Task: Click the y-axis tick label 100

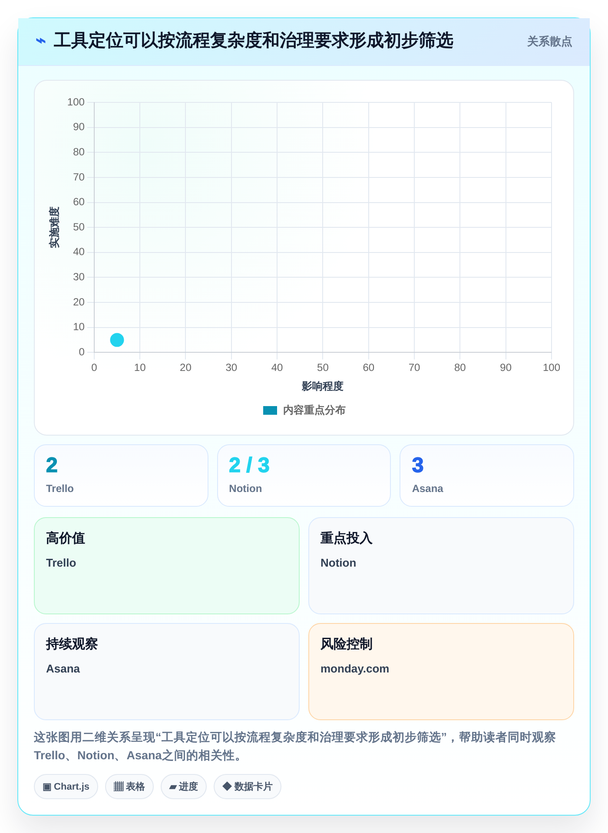Action: [76, 102]
